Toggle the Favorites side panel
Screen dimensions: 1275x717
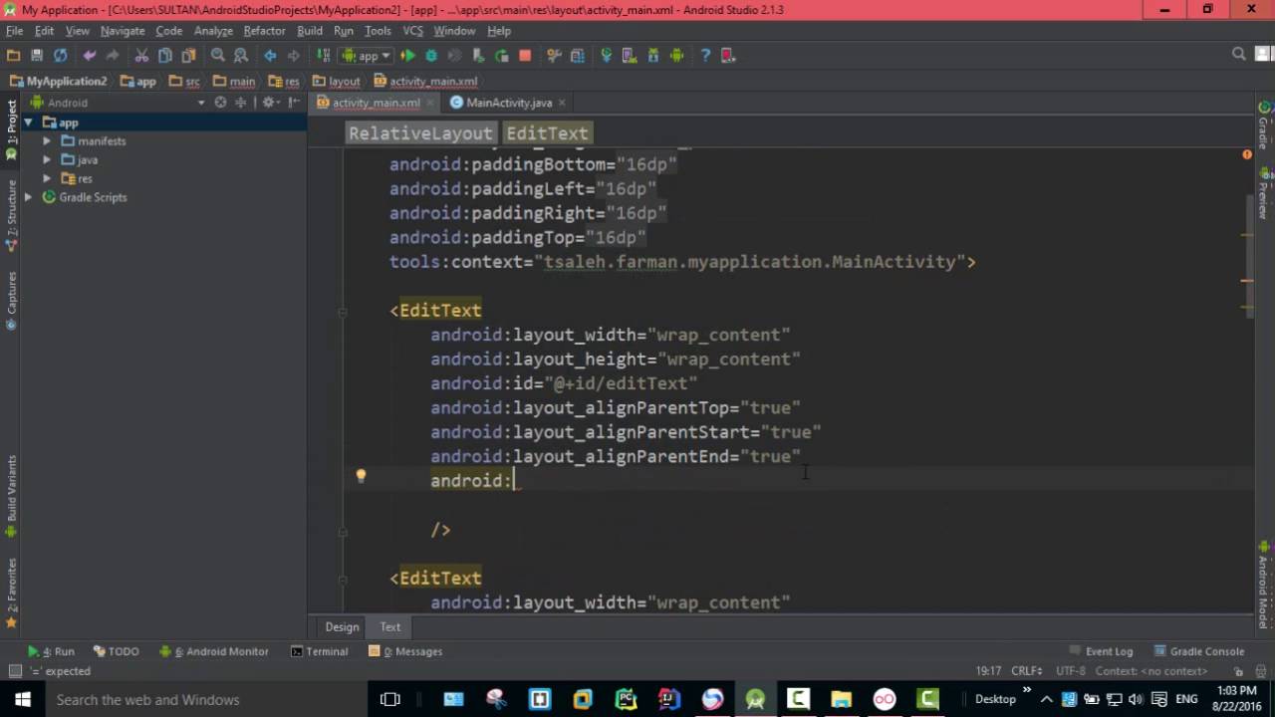tap(12, 593)
